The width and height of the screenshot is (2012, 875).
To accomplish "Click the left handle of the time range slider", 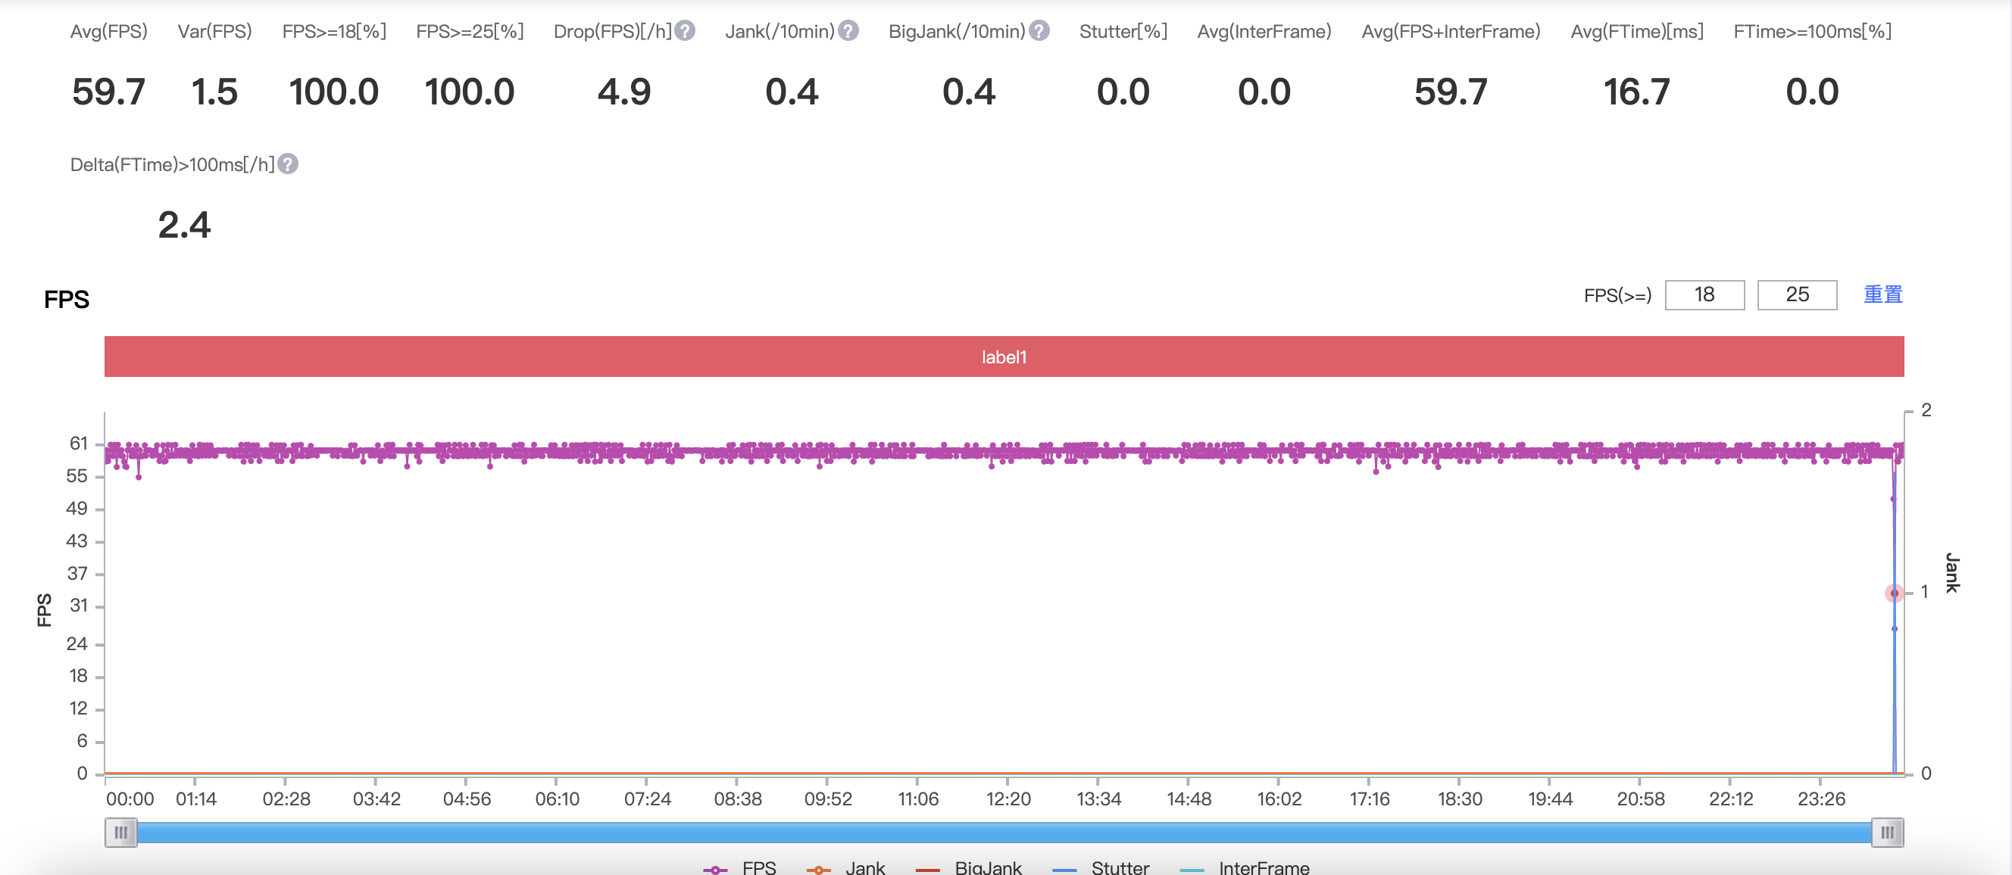I will click(x=121, y=833).
